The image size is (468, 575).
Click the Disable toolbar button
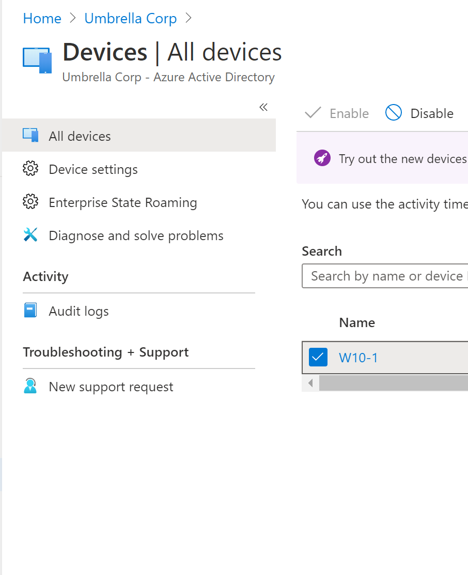419,113
